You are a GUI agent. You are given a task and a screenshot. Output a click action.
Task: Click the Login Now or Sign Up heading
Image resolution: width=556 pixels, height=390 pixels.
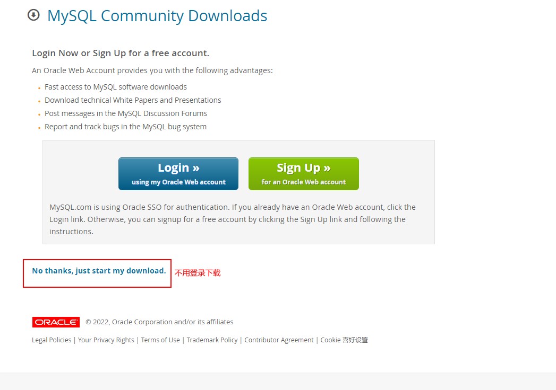121,53
